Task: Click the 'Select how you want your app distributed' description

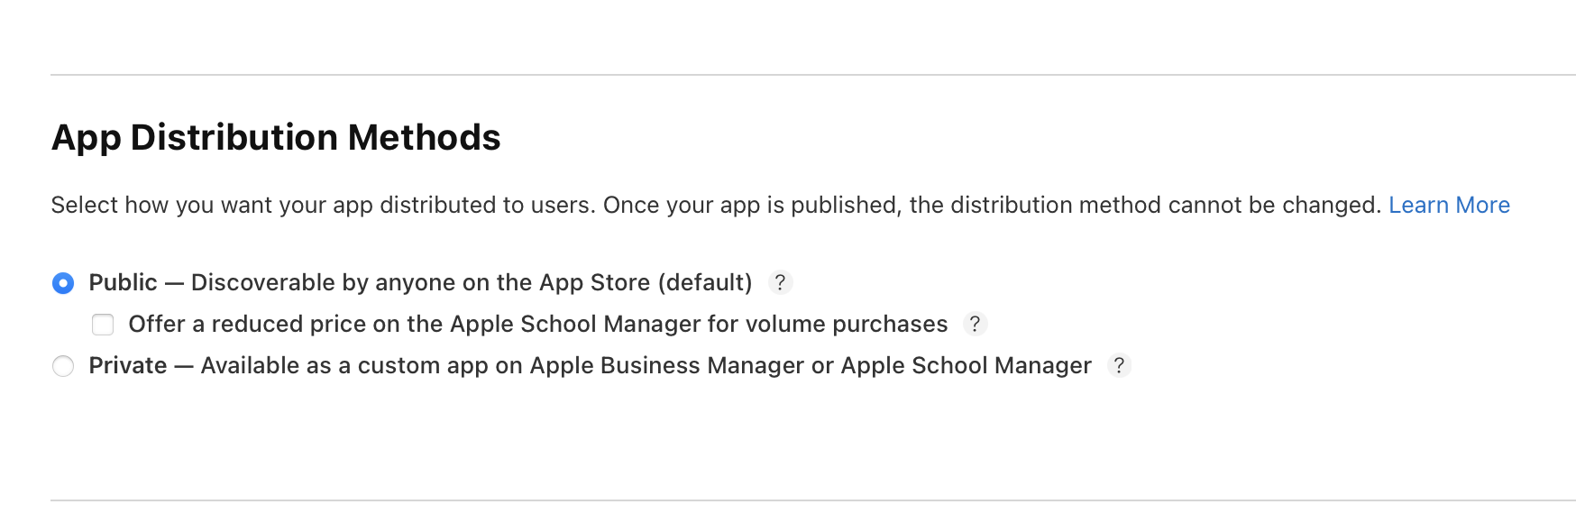Action: click(716, 206)
